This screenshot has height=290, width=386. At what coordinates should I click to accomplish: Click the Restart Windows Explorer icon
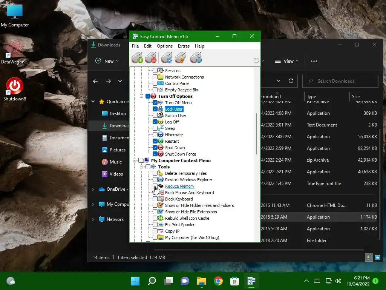point(161,179)
